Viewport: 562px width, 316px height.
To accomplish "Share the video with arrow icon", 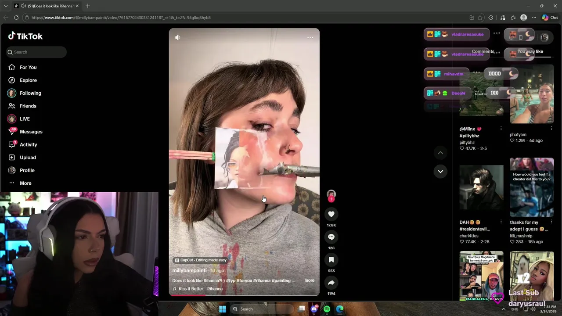I will (331, 283).
